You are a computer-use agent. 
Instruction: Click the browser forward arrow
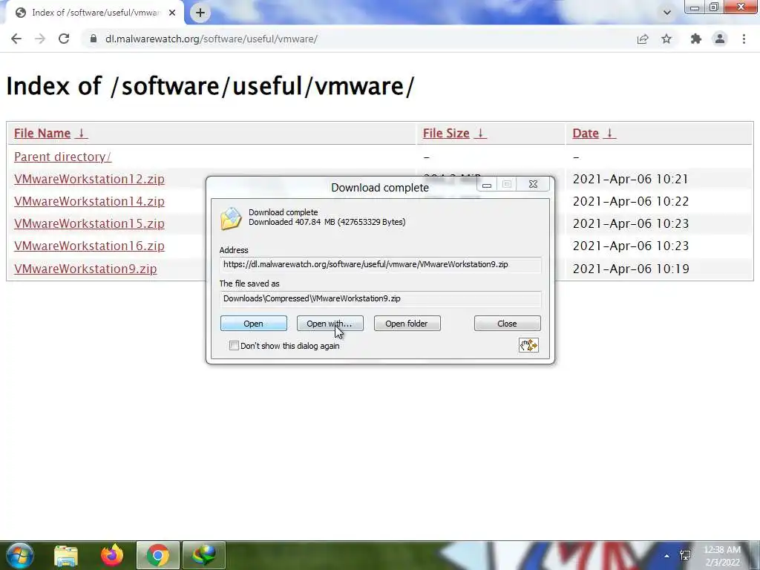tap(40, 39)
